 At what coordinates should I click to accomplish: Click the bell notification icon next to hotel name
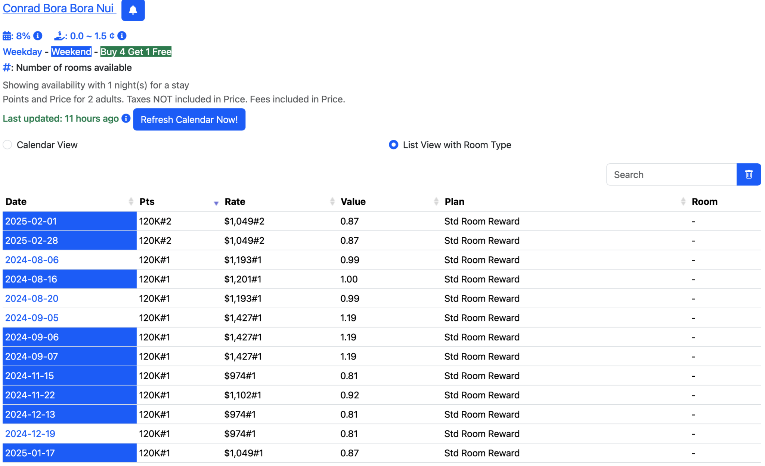[133, 10]
